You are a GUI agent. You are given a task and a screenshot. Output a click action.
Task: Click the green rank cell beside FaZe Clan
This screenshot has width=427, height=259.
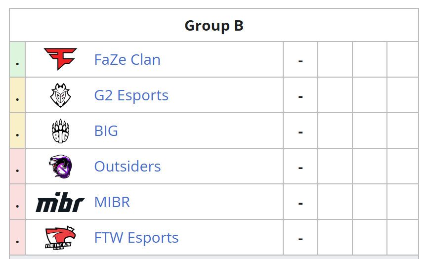pos(17,59)
